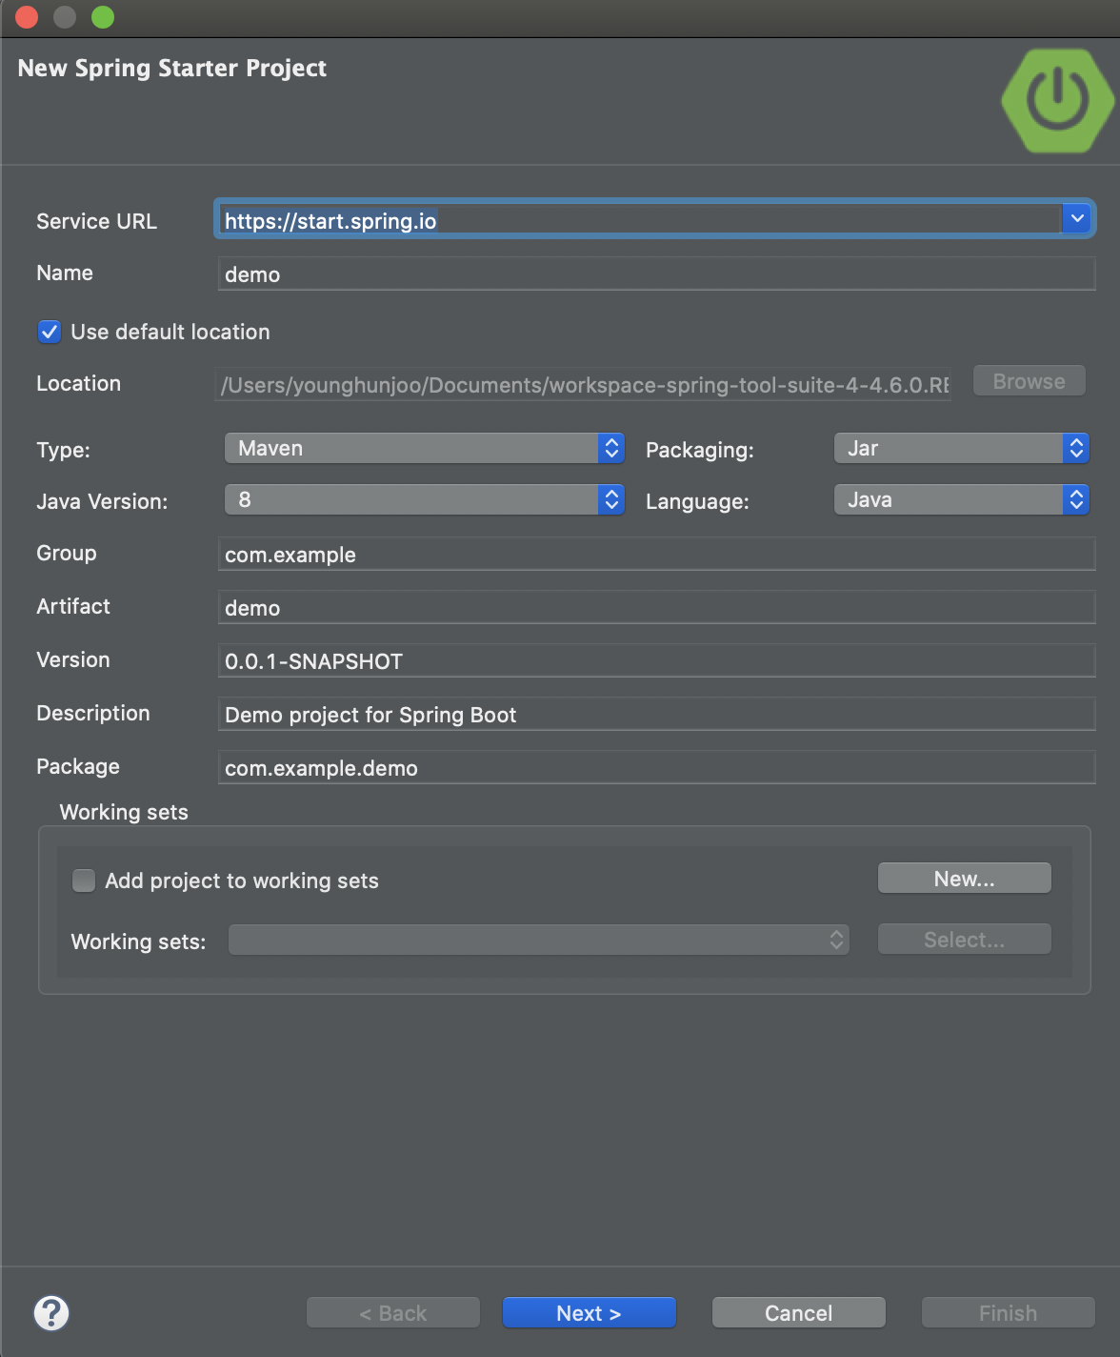Click the greyed-out < Back button
Viewport: 1120px width, 1357px height.
[x=393, y=1313]
